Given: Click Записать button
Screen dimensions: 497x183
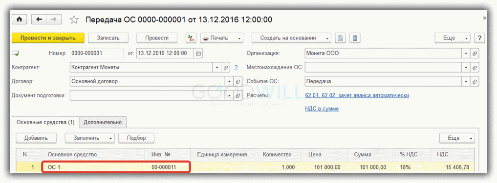Looking at the screenshot, I should (108, 38).
